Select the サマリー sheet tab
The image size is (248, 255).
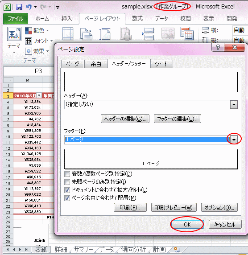click(84, 250)
